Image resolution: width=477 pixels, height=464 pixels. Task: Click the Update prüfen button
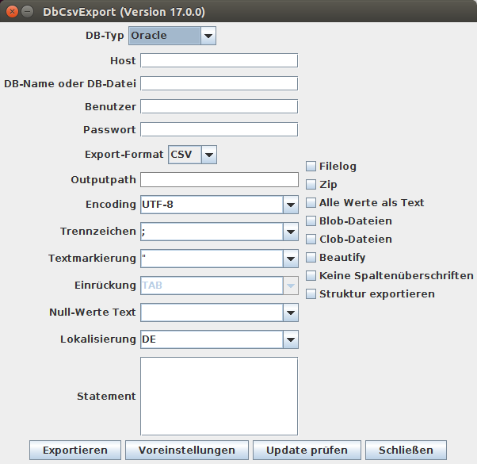tap(307, 451)
